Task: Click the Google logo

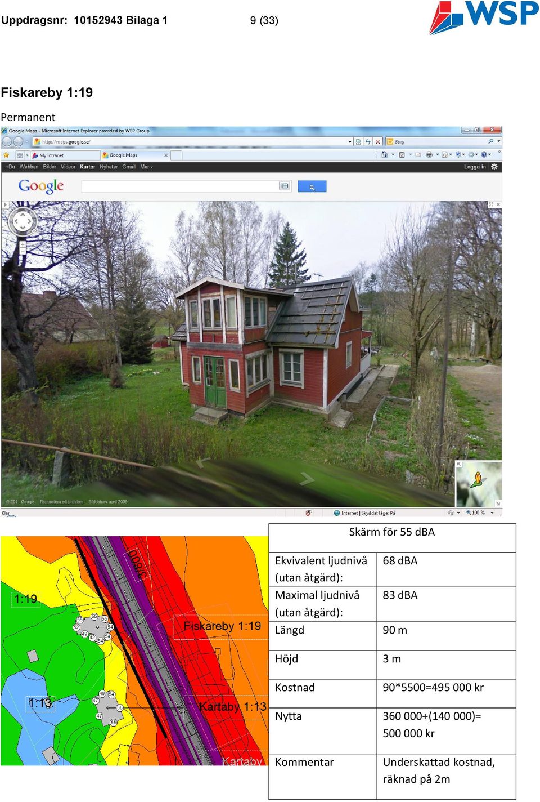Action: point(41,186)
